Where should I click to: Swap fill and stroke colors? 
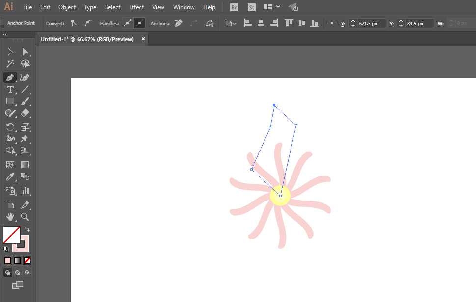point(27,229)
